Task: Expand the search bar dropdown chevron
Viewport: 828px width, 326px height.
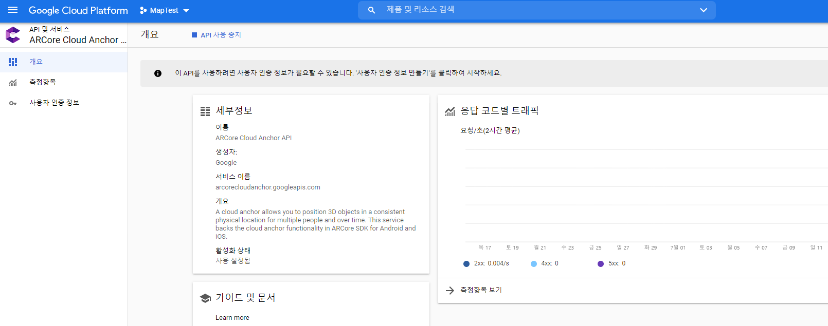Action: (704, 10)
